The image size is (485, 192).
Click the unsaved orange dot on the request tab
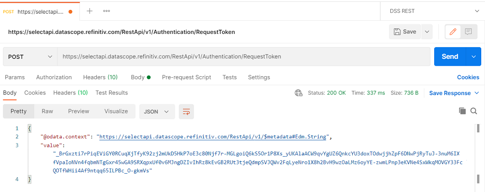tap(70, 12)
